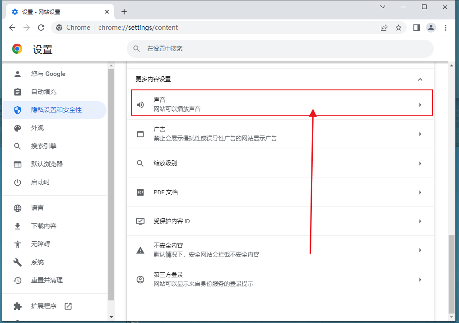Screen dimensions: 459x323
Task: Reload the current page
Action: click(x=41, y=28)
